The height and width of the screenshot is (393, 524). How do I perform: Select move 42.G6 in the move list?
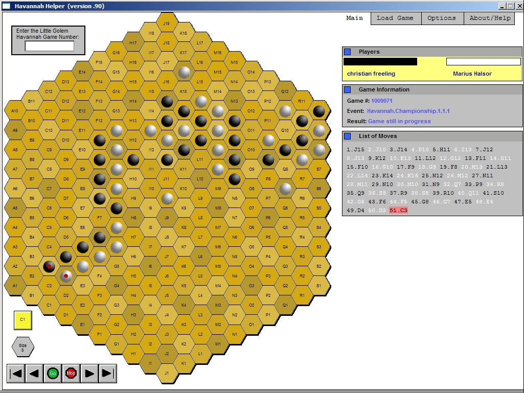pyautogui.click(x=356, y=202)
